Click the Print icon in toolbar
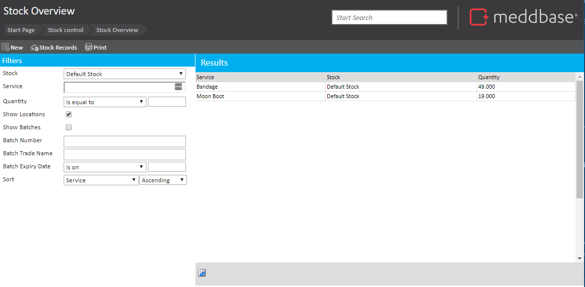Image resolution: width=585 pixels, height=287 pixels. coord(89,47)
